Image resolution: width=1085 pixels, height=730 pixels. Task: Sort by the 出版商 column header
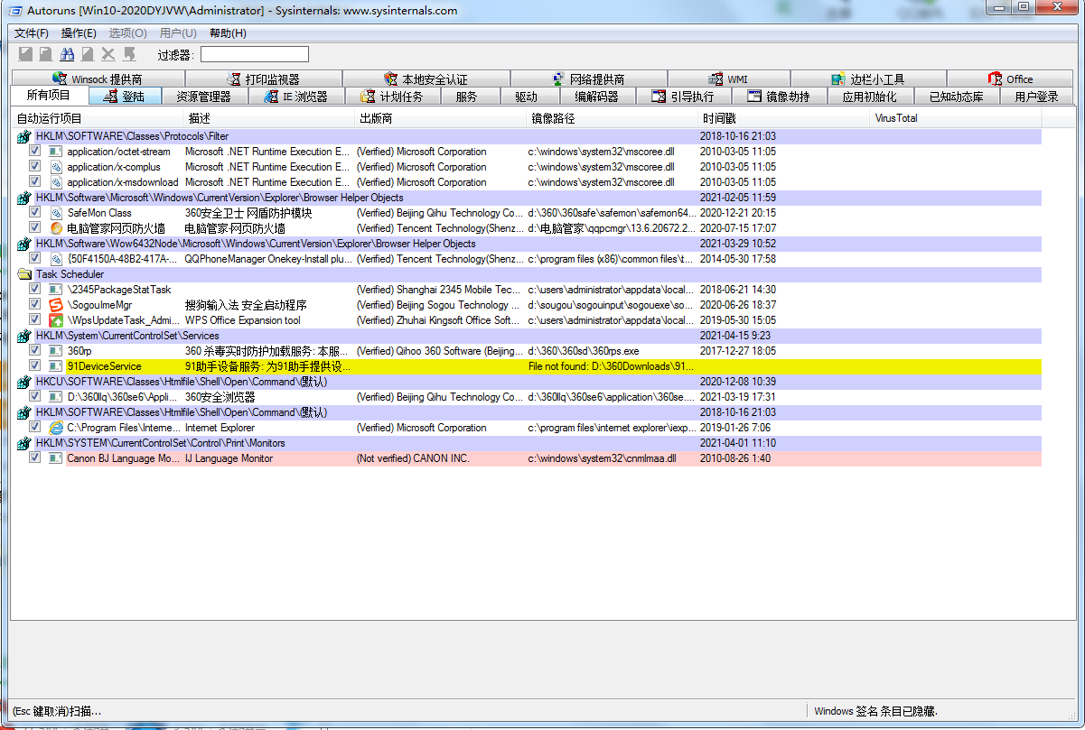click(441, 118)
